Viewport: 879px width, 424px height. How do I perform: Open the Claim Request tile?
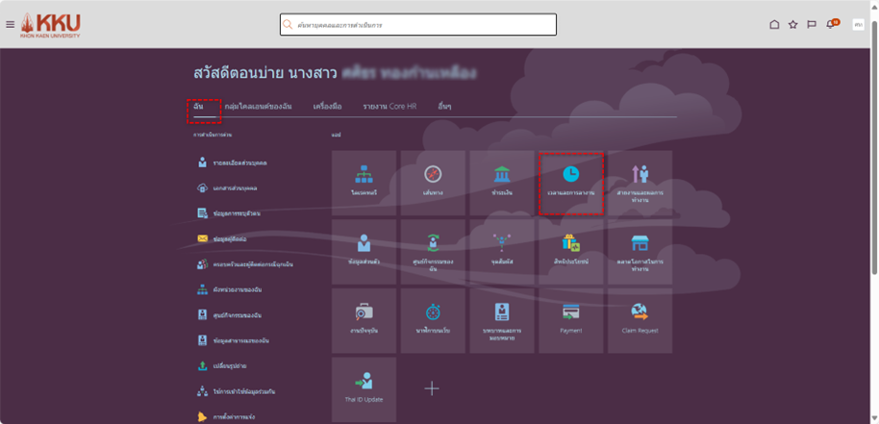pos(640,320)
